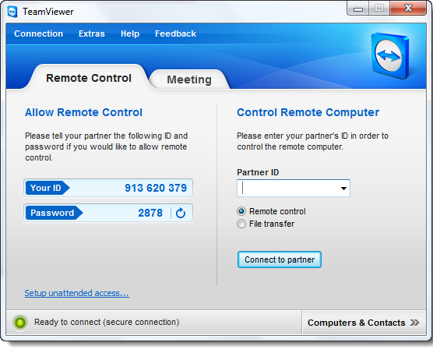Click the password value 2878
Viewport: 433px width, 353px height.
pos(150,213)
